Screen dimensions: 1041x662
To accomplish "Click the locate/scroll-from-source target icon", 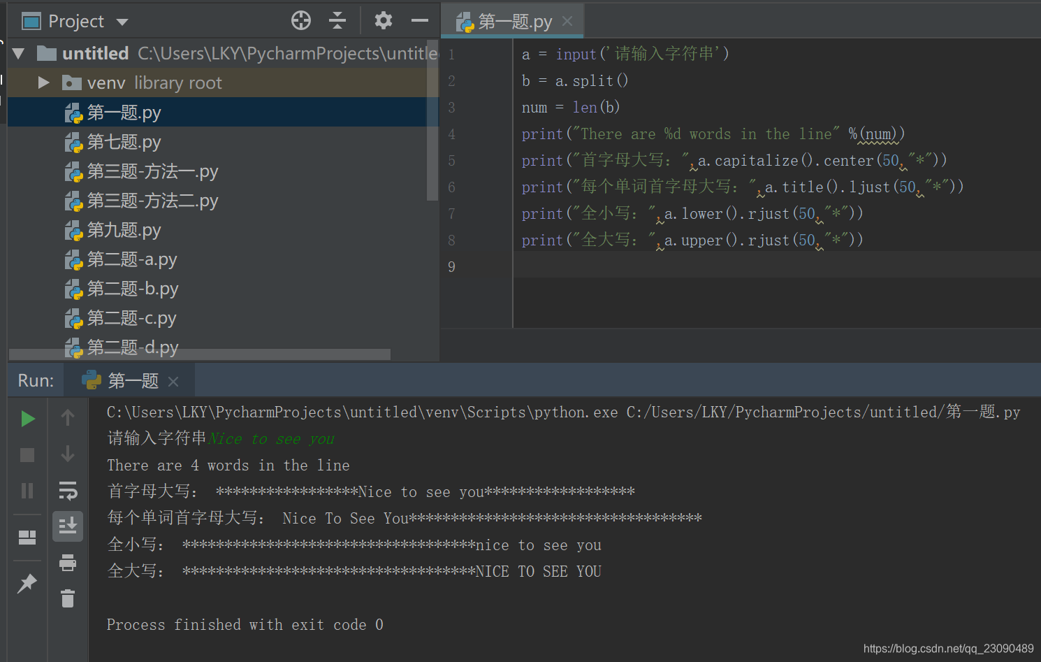I will pos(301,20).
